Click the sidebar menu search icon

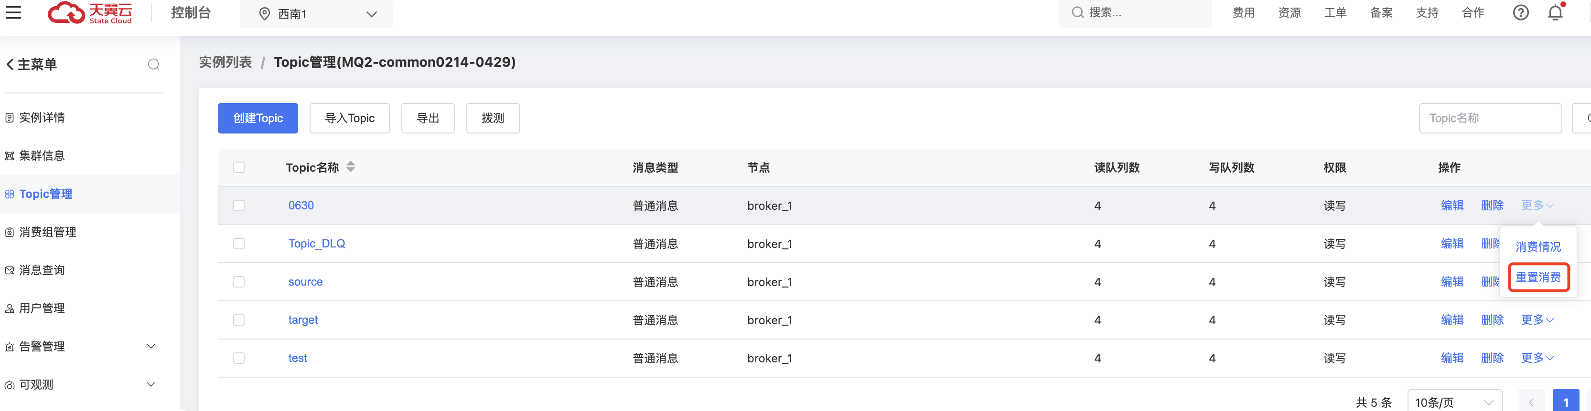pos(154,65)
